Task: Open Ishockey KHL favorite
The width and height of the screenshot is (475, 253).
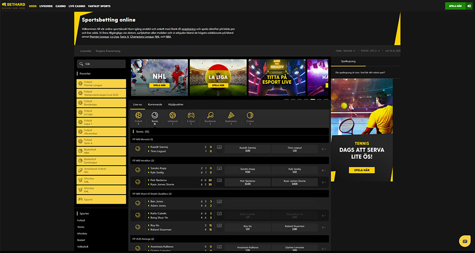Action: [x=101, y=190]
